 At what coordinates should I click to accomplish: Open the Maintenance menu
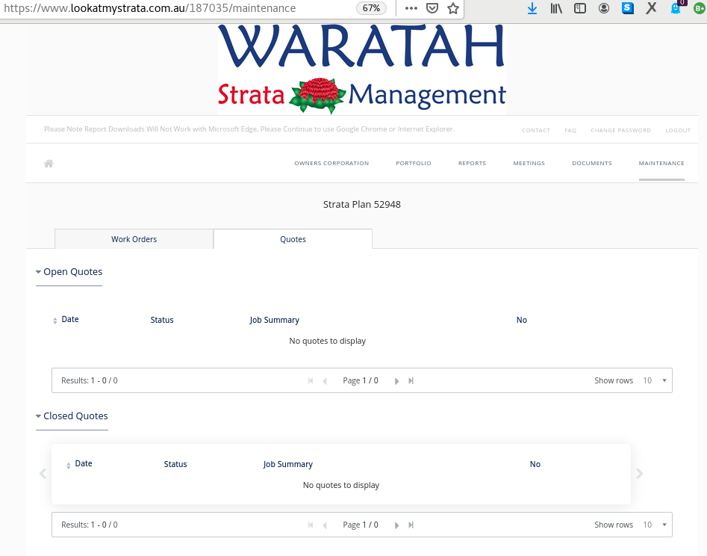[661, 164]
